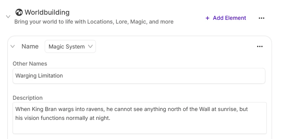Click the Worldbuilding subtitle about Locations and Lore
Image resolution: width=281 pixels, height=139 pixels.
[94, 22]
